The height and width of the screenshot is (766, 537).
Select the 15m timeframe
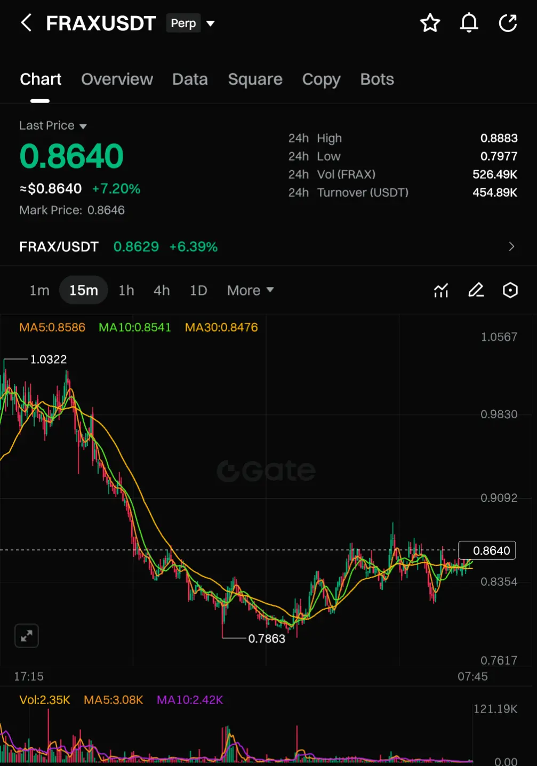click(x=84, y=290)
